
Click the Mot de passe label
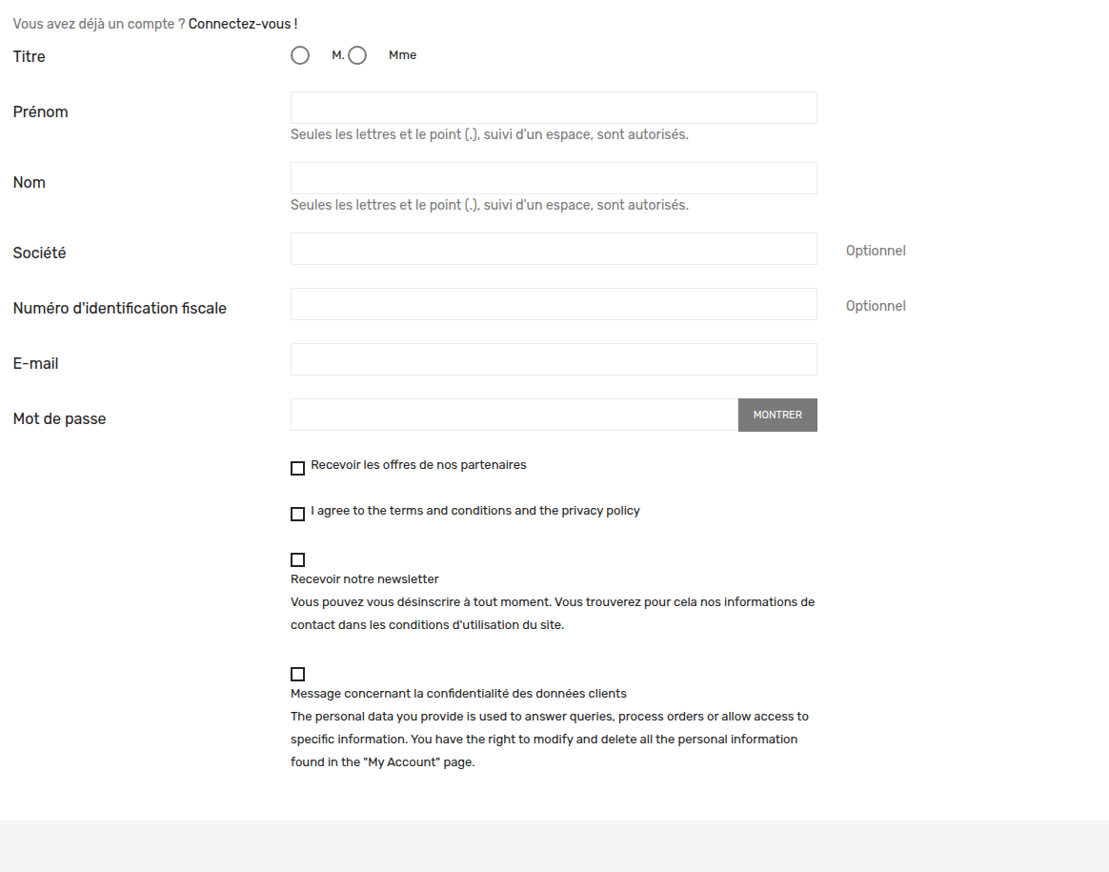(59, 418)
